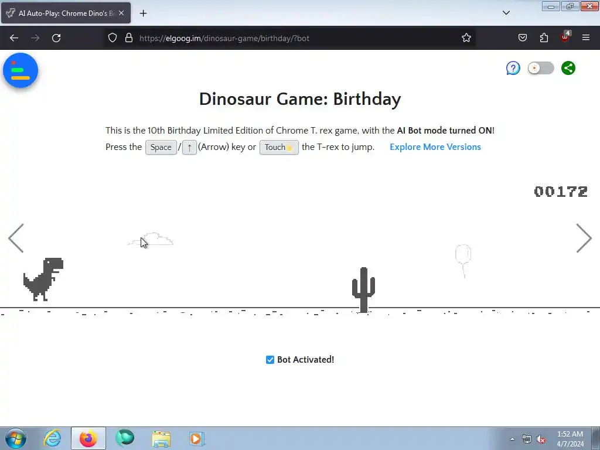View site security padlock info
Viewport: 600px width, 450px height.
129,38
